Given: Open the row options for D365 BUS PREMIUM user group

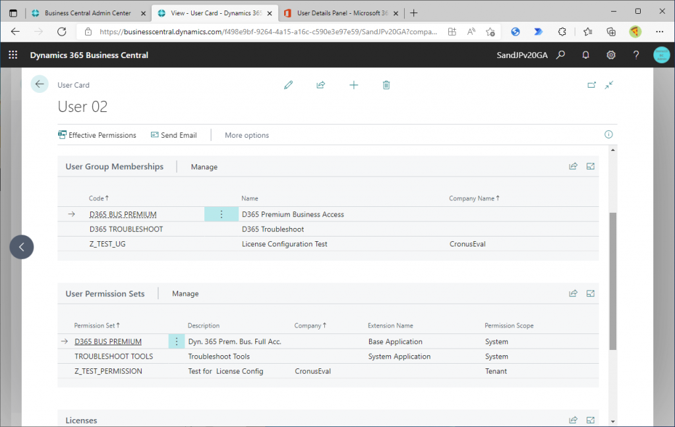Looking at the screenshot, I should (x=221, y=214).
